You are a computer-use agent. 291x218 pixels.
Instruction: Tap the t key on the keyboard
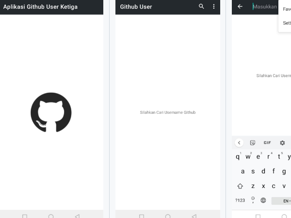point(279,156)
